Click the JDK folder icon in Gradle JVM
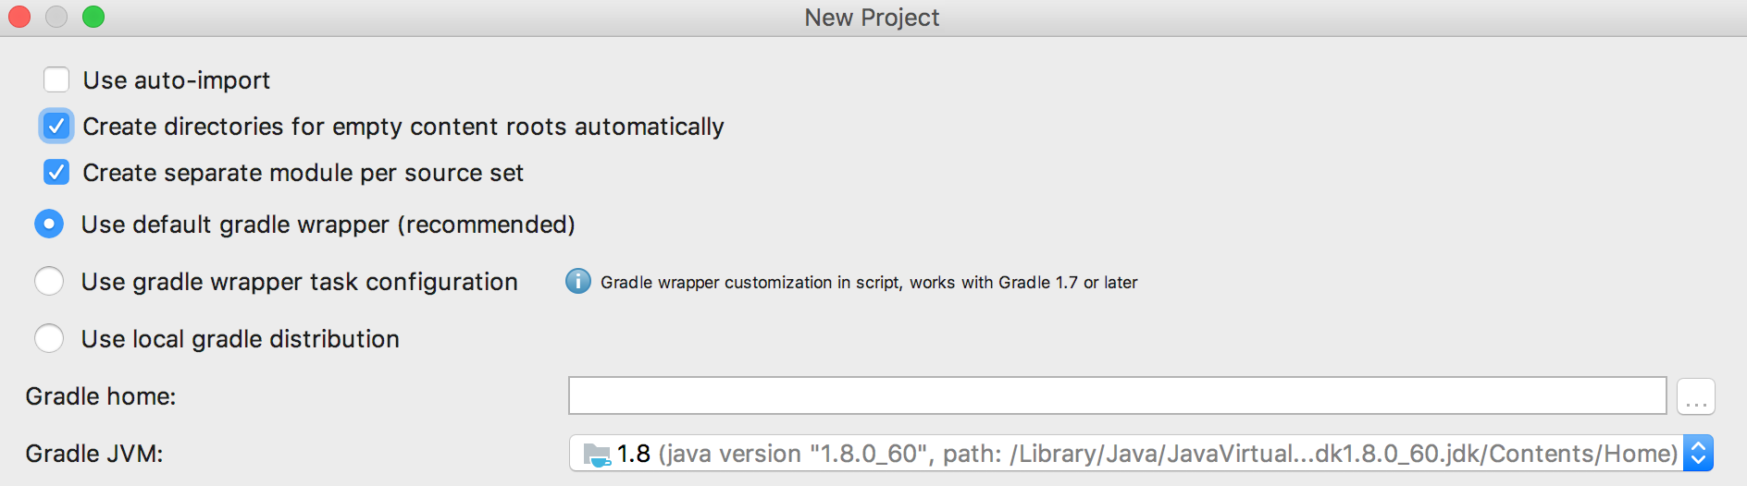 [597, 454]
